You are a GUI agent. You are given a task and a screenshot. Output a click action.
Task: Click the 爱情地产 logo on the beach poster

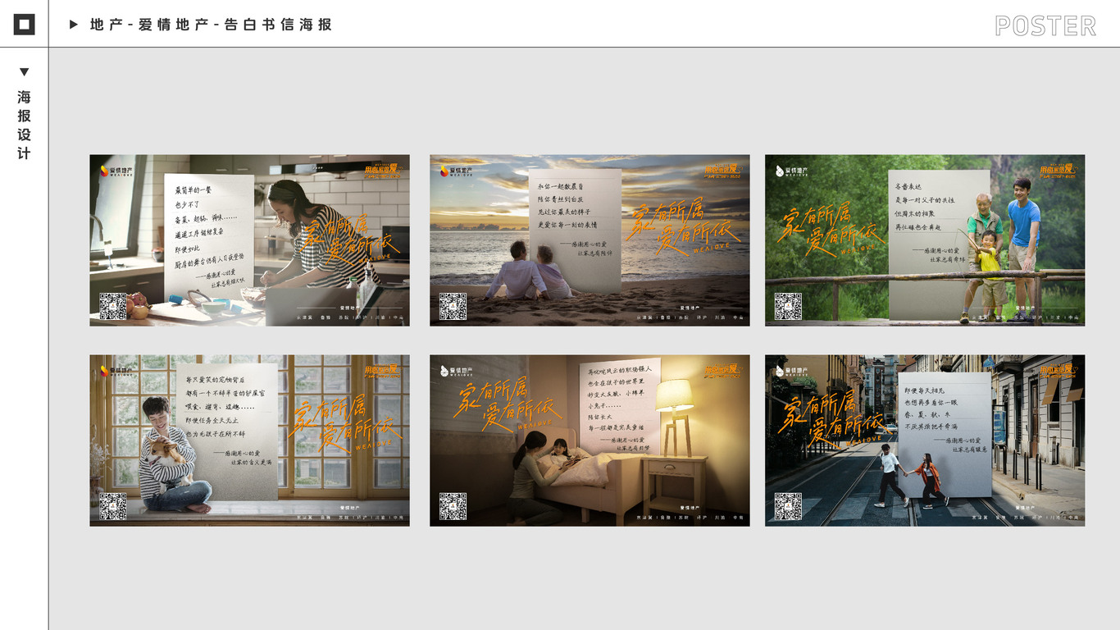[x=457, y=171]
